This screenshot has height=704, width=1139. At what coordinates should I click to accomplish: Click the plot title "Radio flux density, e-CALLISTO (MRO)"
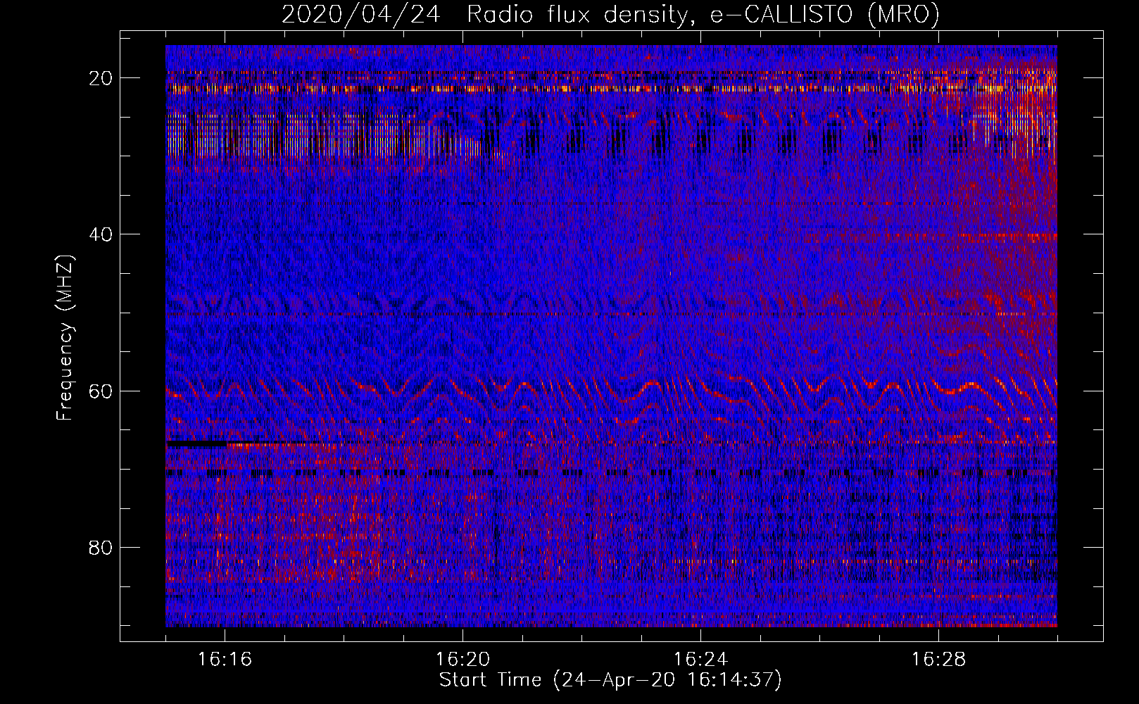[x=703, y=14]
